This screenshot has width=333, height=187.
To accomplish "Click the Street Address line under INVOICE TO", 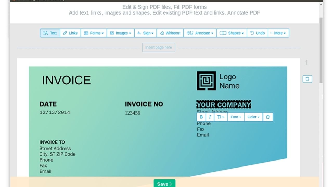I will point(55,149).
